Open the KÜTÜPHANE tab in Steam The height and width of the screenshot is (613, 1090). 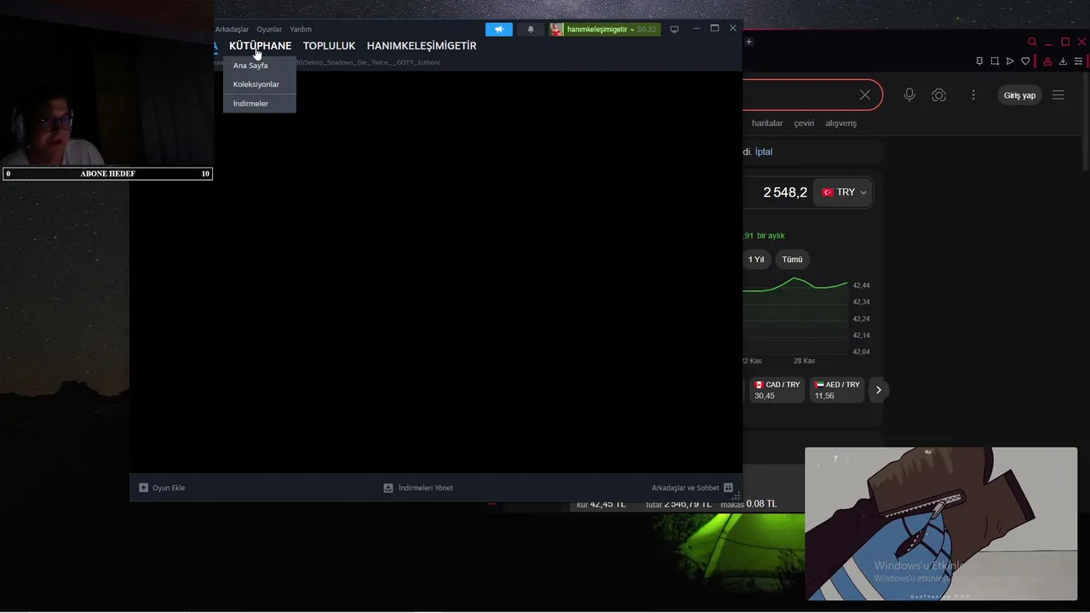point(260,46)
